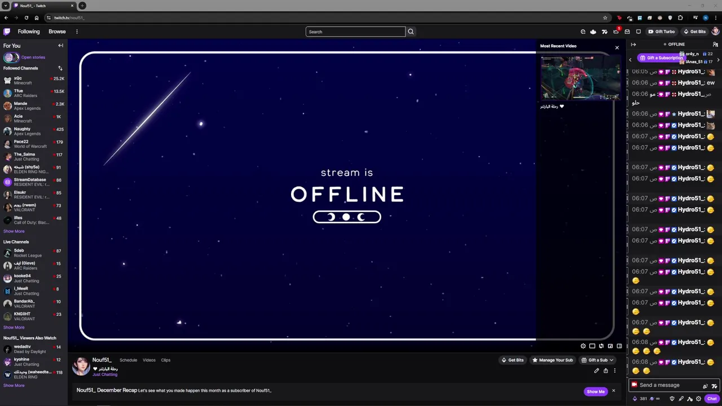Open chat community users list icon
This screenshot has width=722, height=406.
point(715,45)
